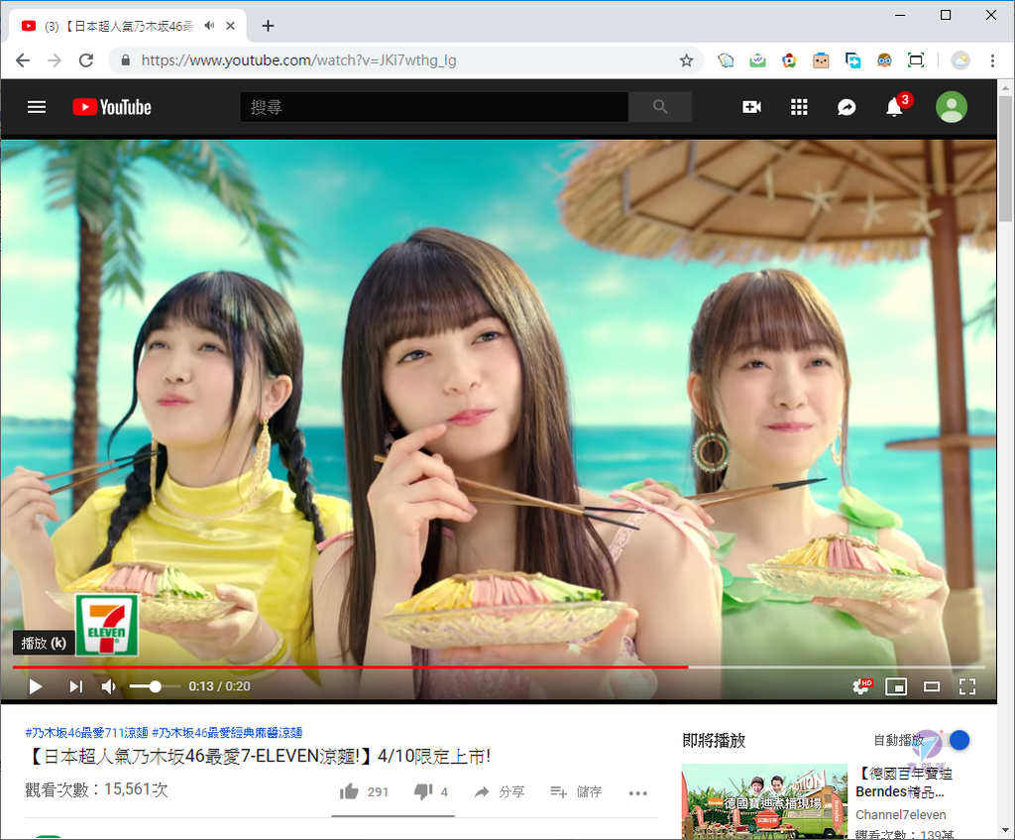Viewport: 1015px width, 840px height.
Task: Click the green mail extension icon
Action: coord(757,60)
